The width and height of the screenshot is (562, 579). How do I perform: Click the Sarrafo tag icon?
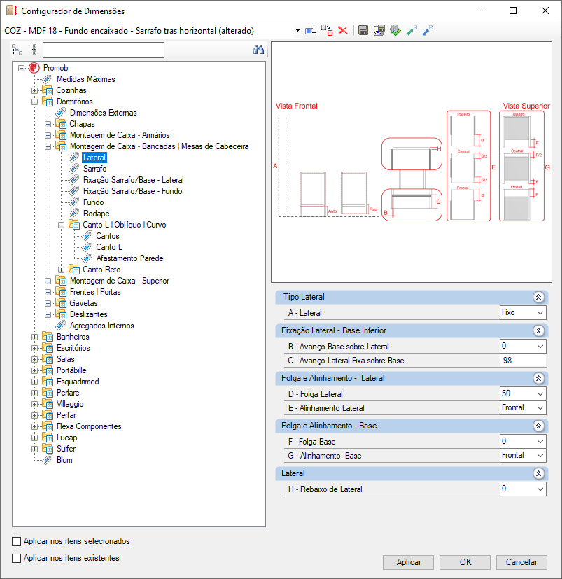pos(74,169)
